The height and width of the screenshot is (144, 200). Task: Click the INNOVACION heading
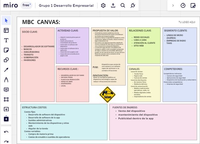click(x=101, y=76)
